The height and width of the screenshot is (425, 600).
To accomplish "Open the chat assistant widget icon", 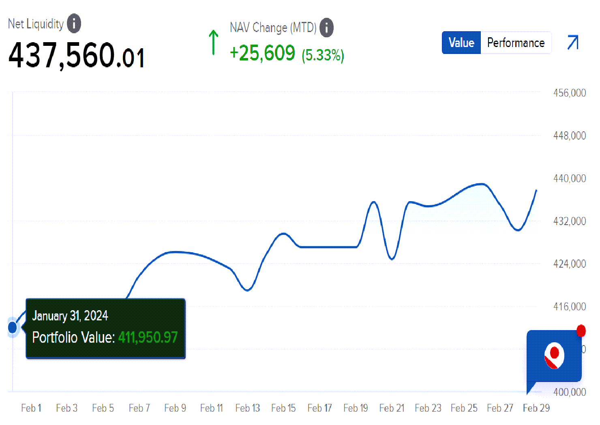I will [554, 356].
